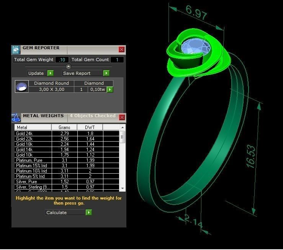Click the Metal Weights scale icon
The image size is (283, 250).
[x=16, y=118]
